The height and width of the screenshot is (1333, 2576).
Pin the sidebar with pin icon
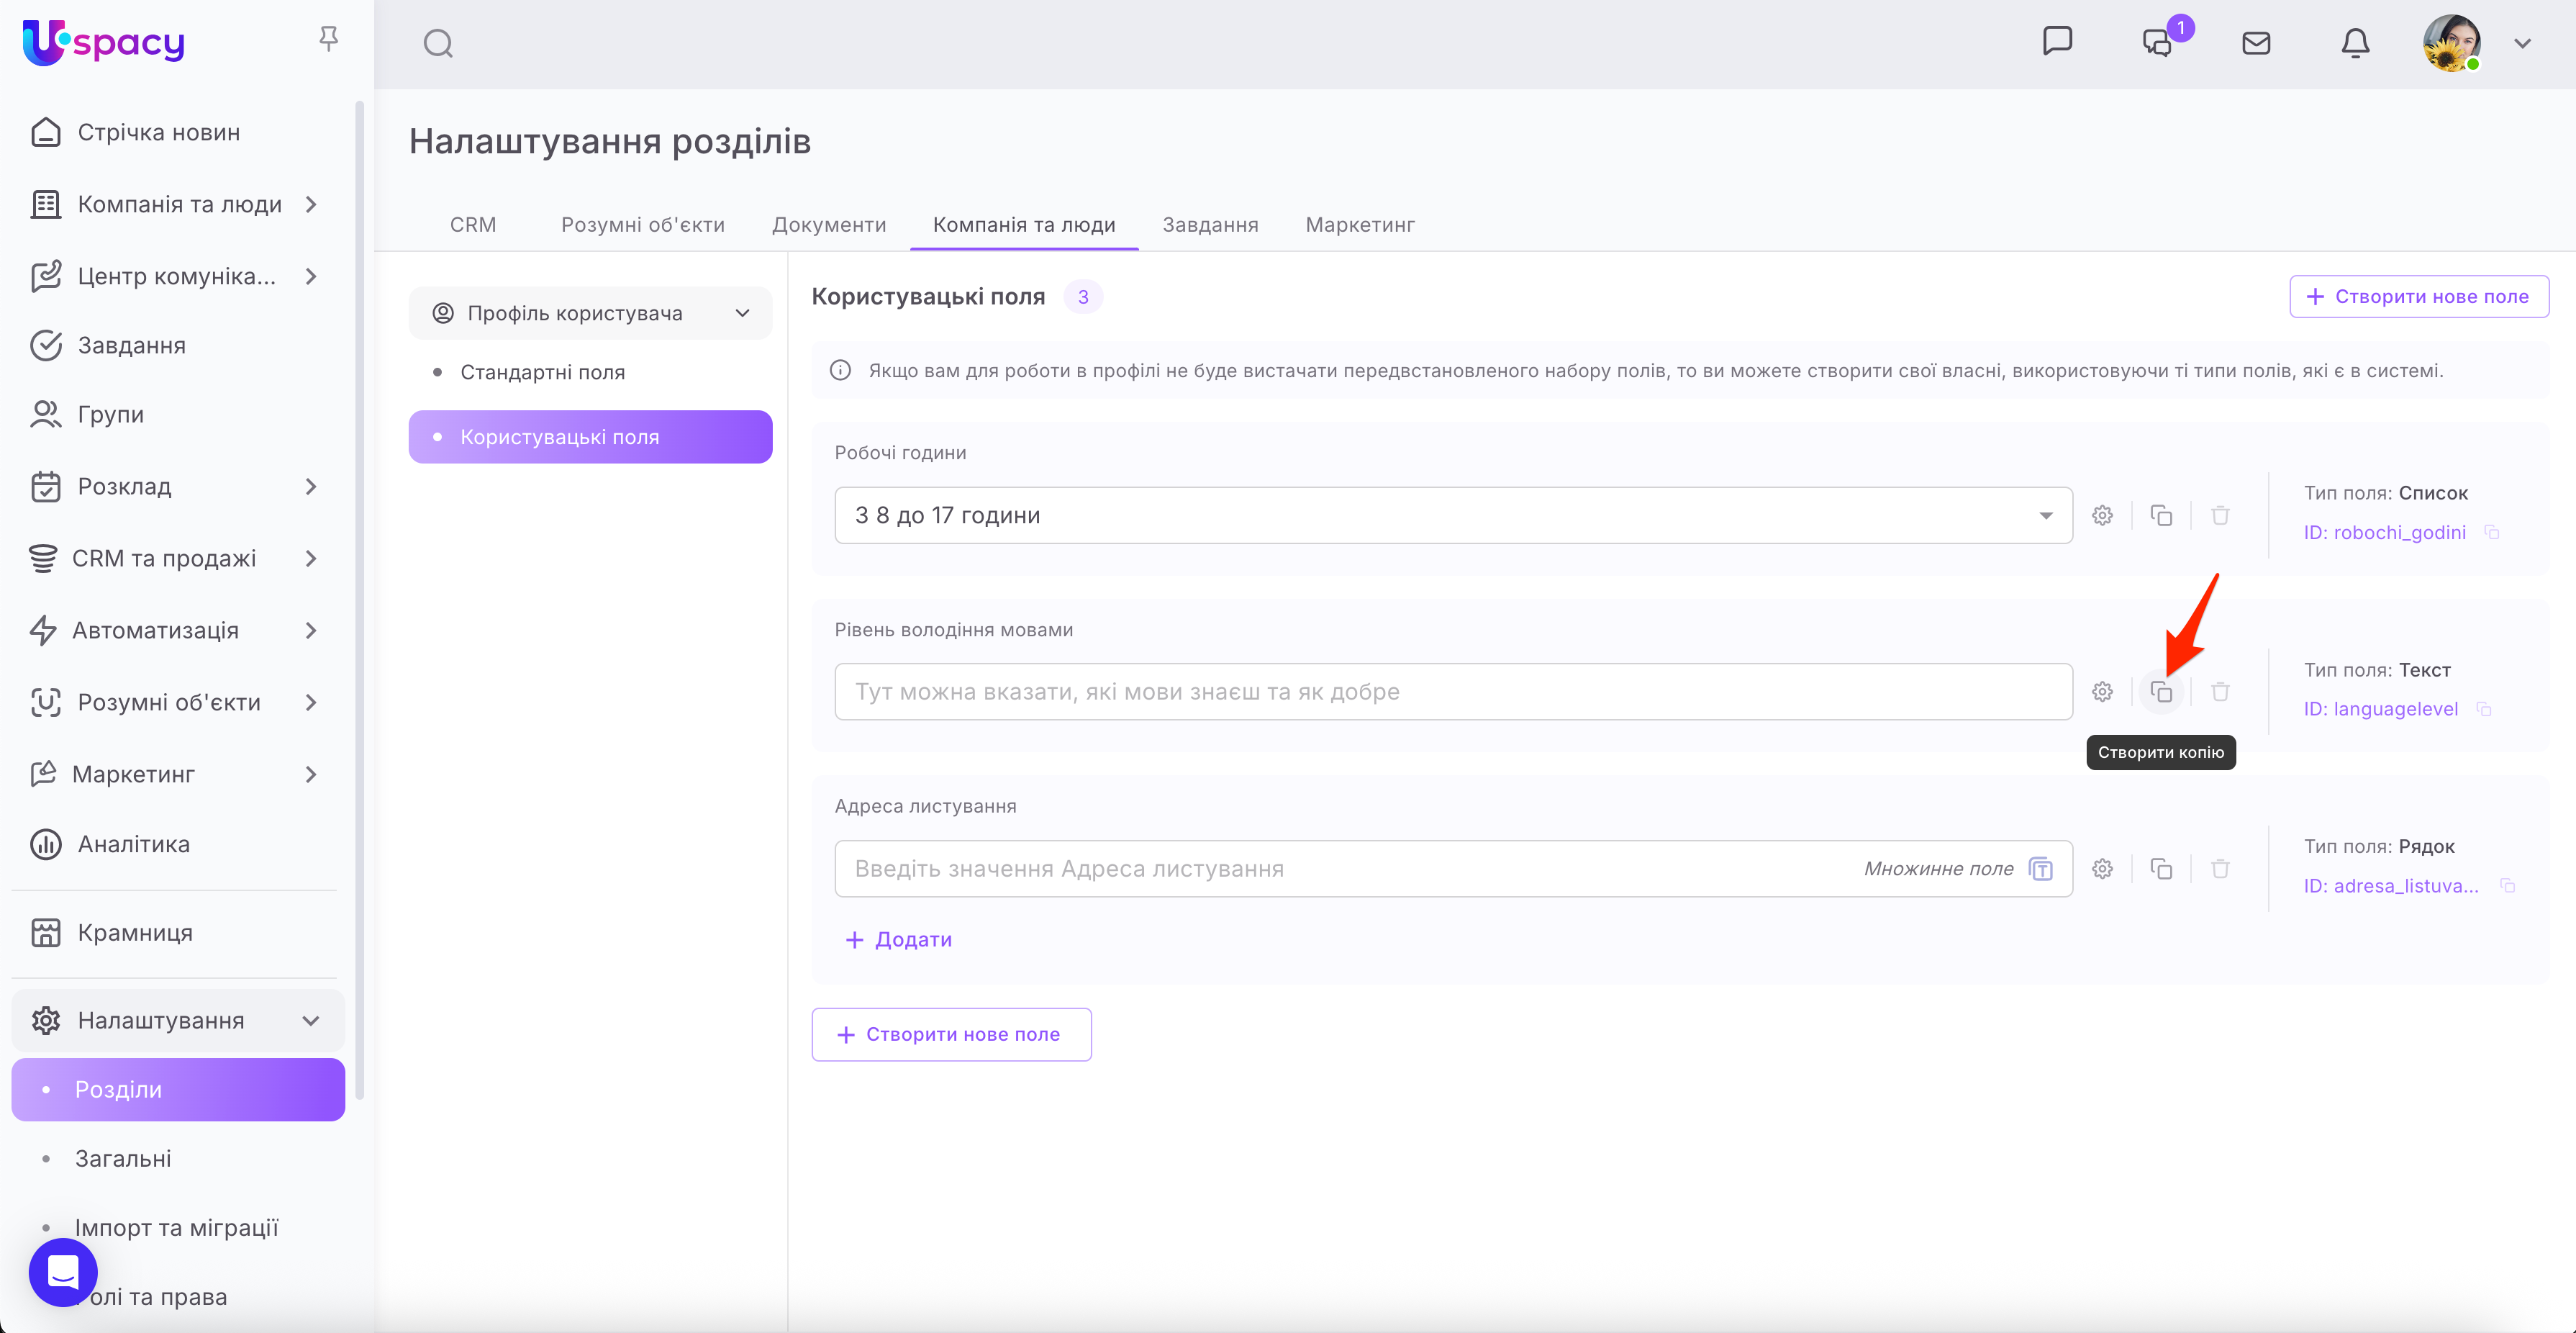328,39
